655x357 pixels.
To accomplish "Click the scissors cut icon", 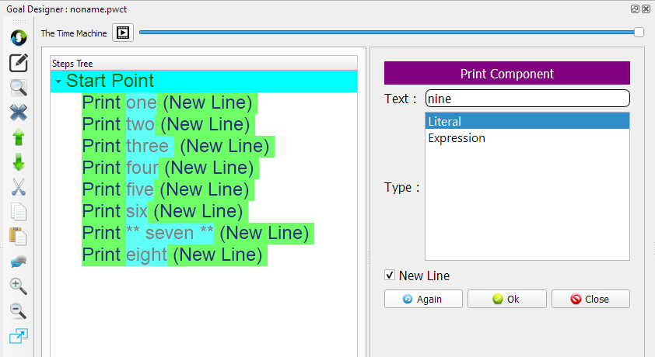I will click(19, 187).
